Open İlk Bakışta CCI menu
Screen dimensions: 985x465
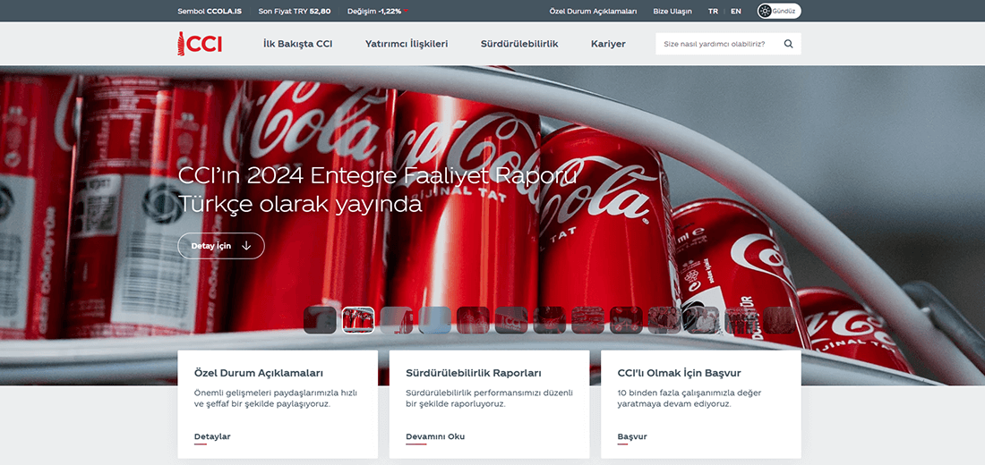[x=298, y=44]
